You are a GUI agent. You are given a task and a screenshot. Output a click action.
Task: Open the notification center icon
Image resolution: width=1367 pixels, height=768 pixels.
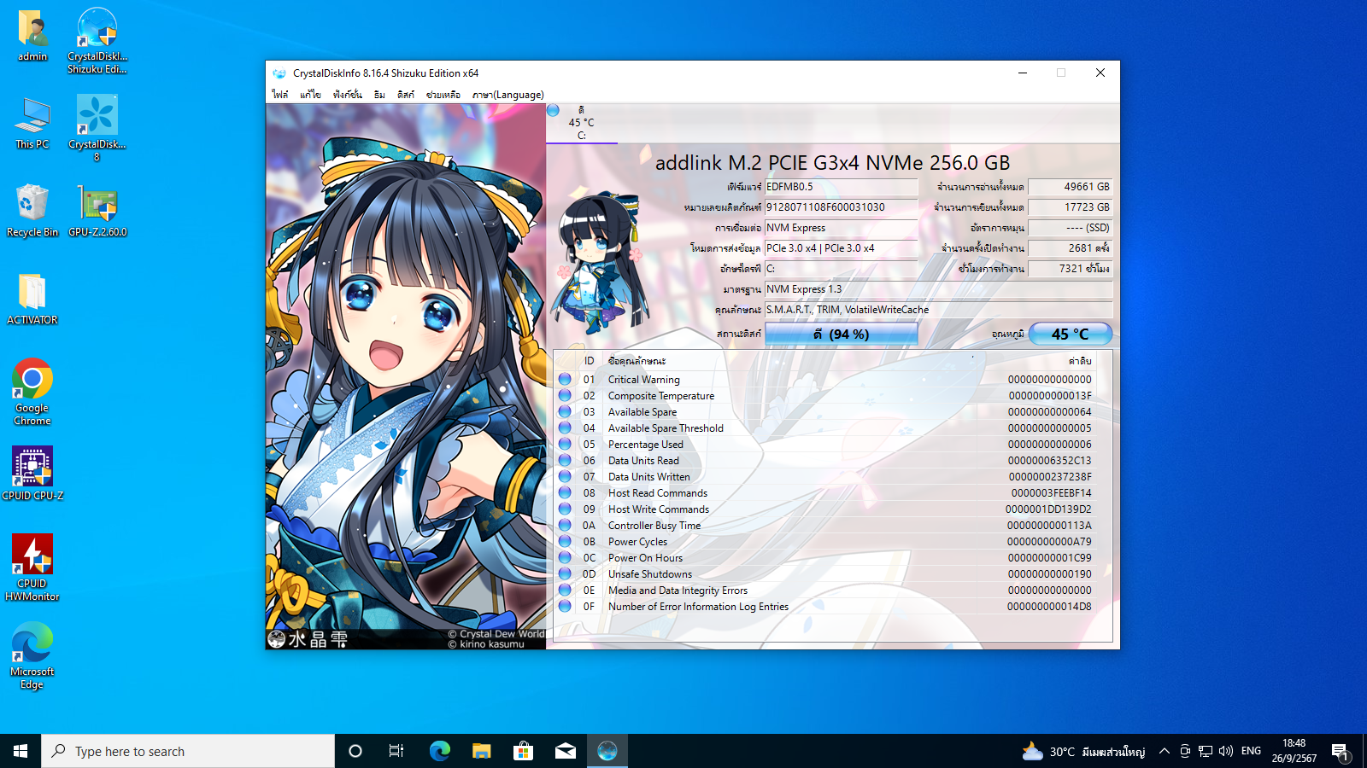[1340, 751]
